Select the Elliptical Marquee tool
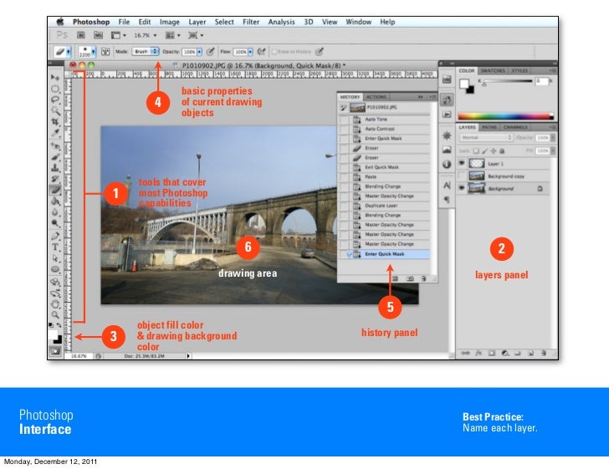Screen dimensions: 609x469 pos(55,89)
